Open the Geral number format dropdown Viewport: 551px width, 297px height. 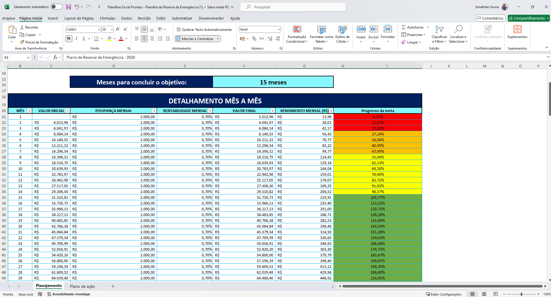coord(279,29)
